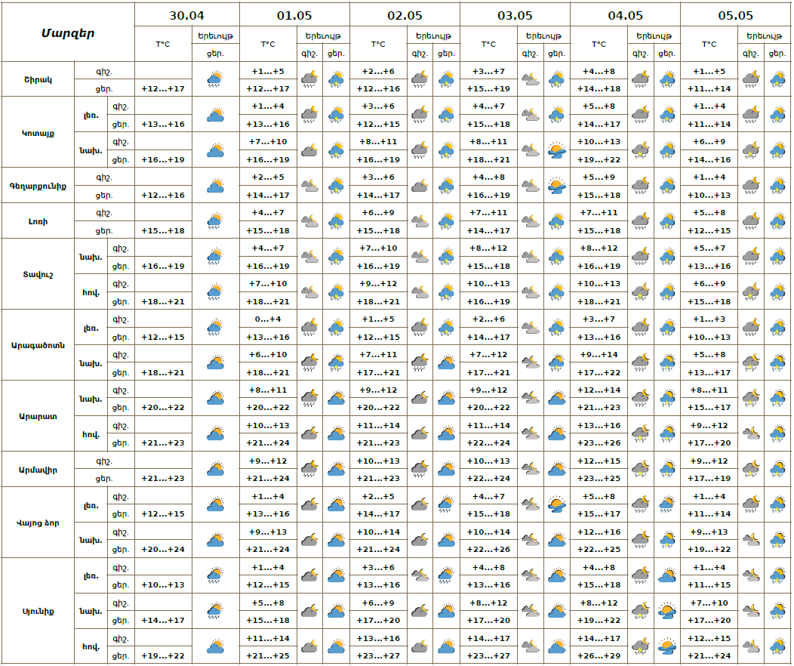
Task: Click Lori's daytime weather icon for 01.05
Action: [x=336, y=221]
